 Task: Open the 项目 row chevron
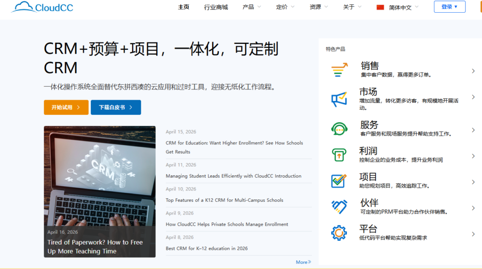pyautogui.click(x=473, y=182)
